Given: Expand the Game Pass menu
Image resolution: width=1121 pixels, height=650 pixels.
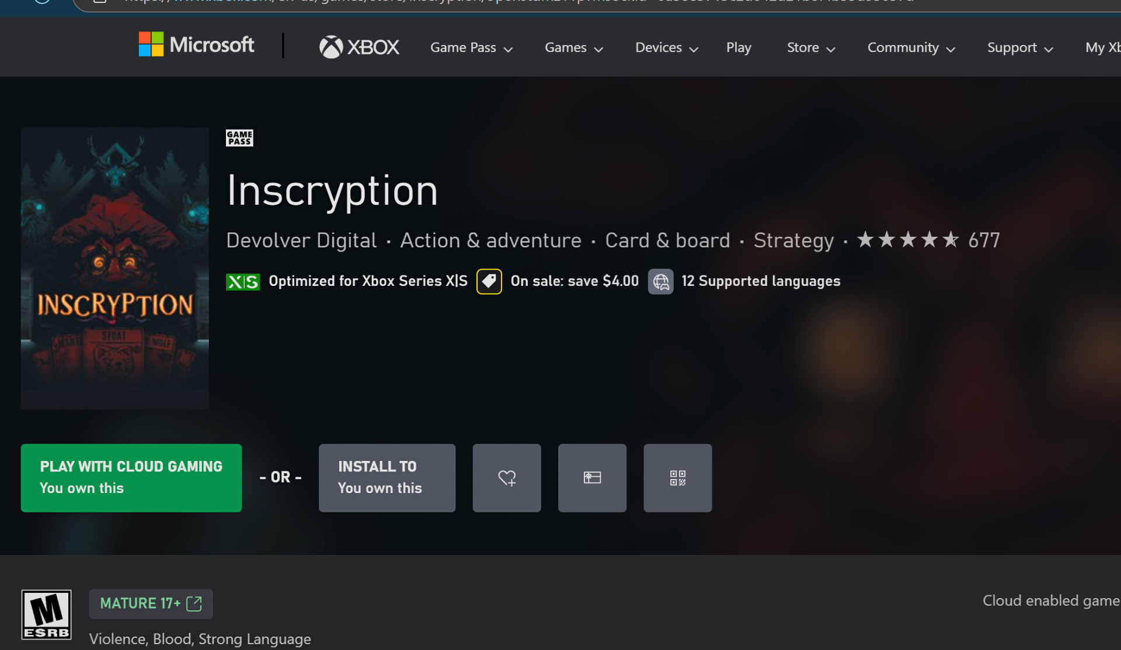Looking at the screenshot, I should click(x=471, y=48).
